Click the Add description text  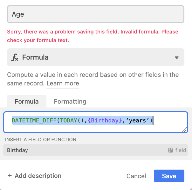pyautogui.click(x=38, y=176)
